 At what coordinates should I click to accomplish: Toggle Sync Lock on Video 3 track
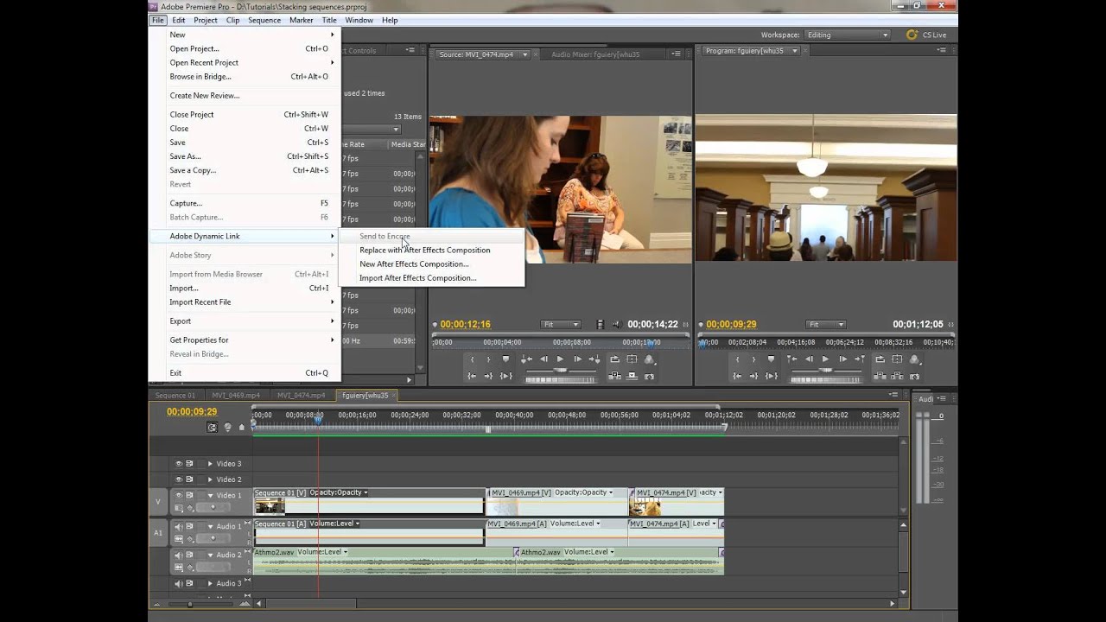[189, 464]
